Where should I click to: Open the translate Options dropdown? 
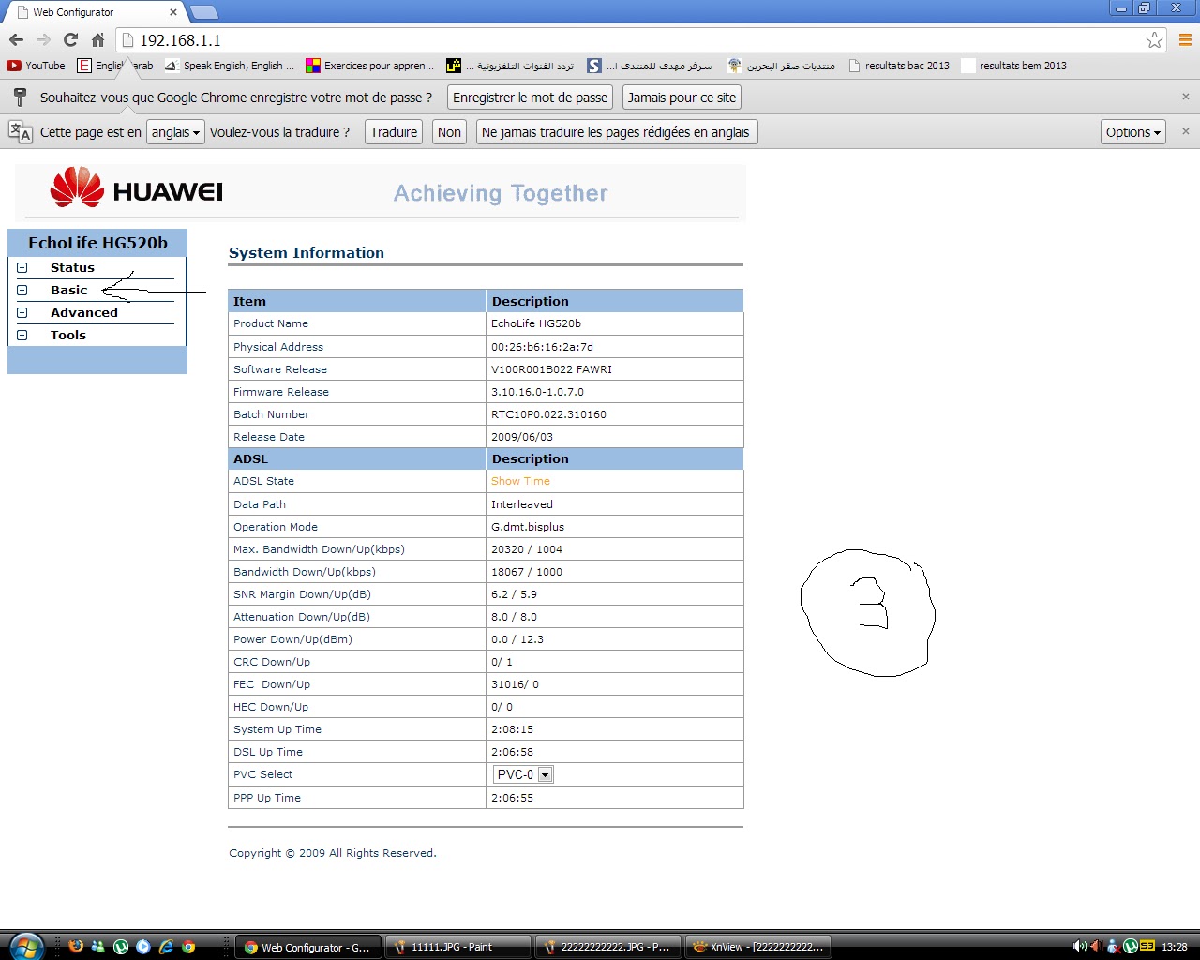click(x=1132, y=132)
